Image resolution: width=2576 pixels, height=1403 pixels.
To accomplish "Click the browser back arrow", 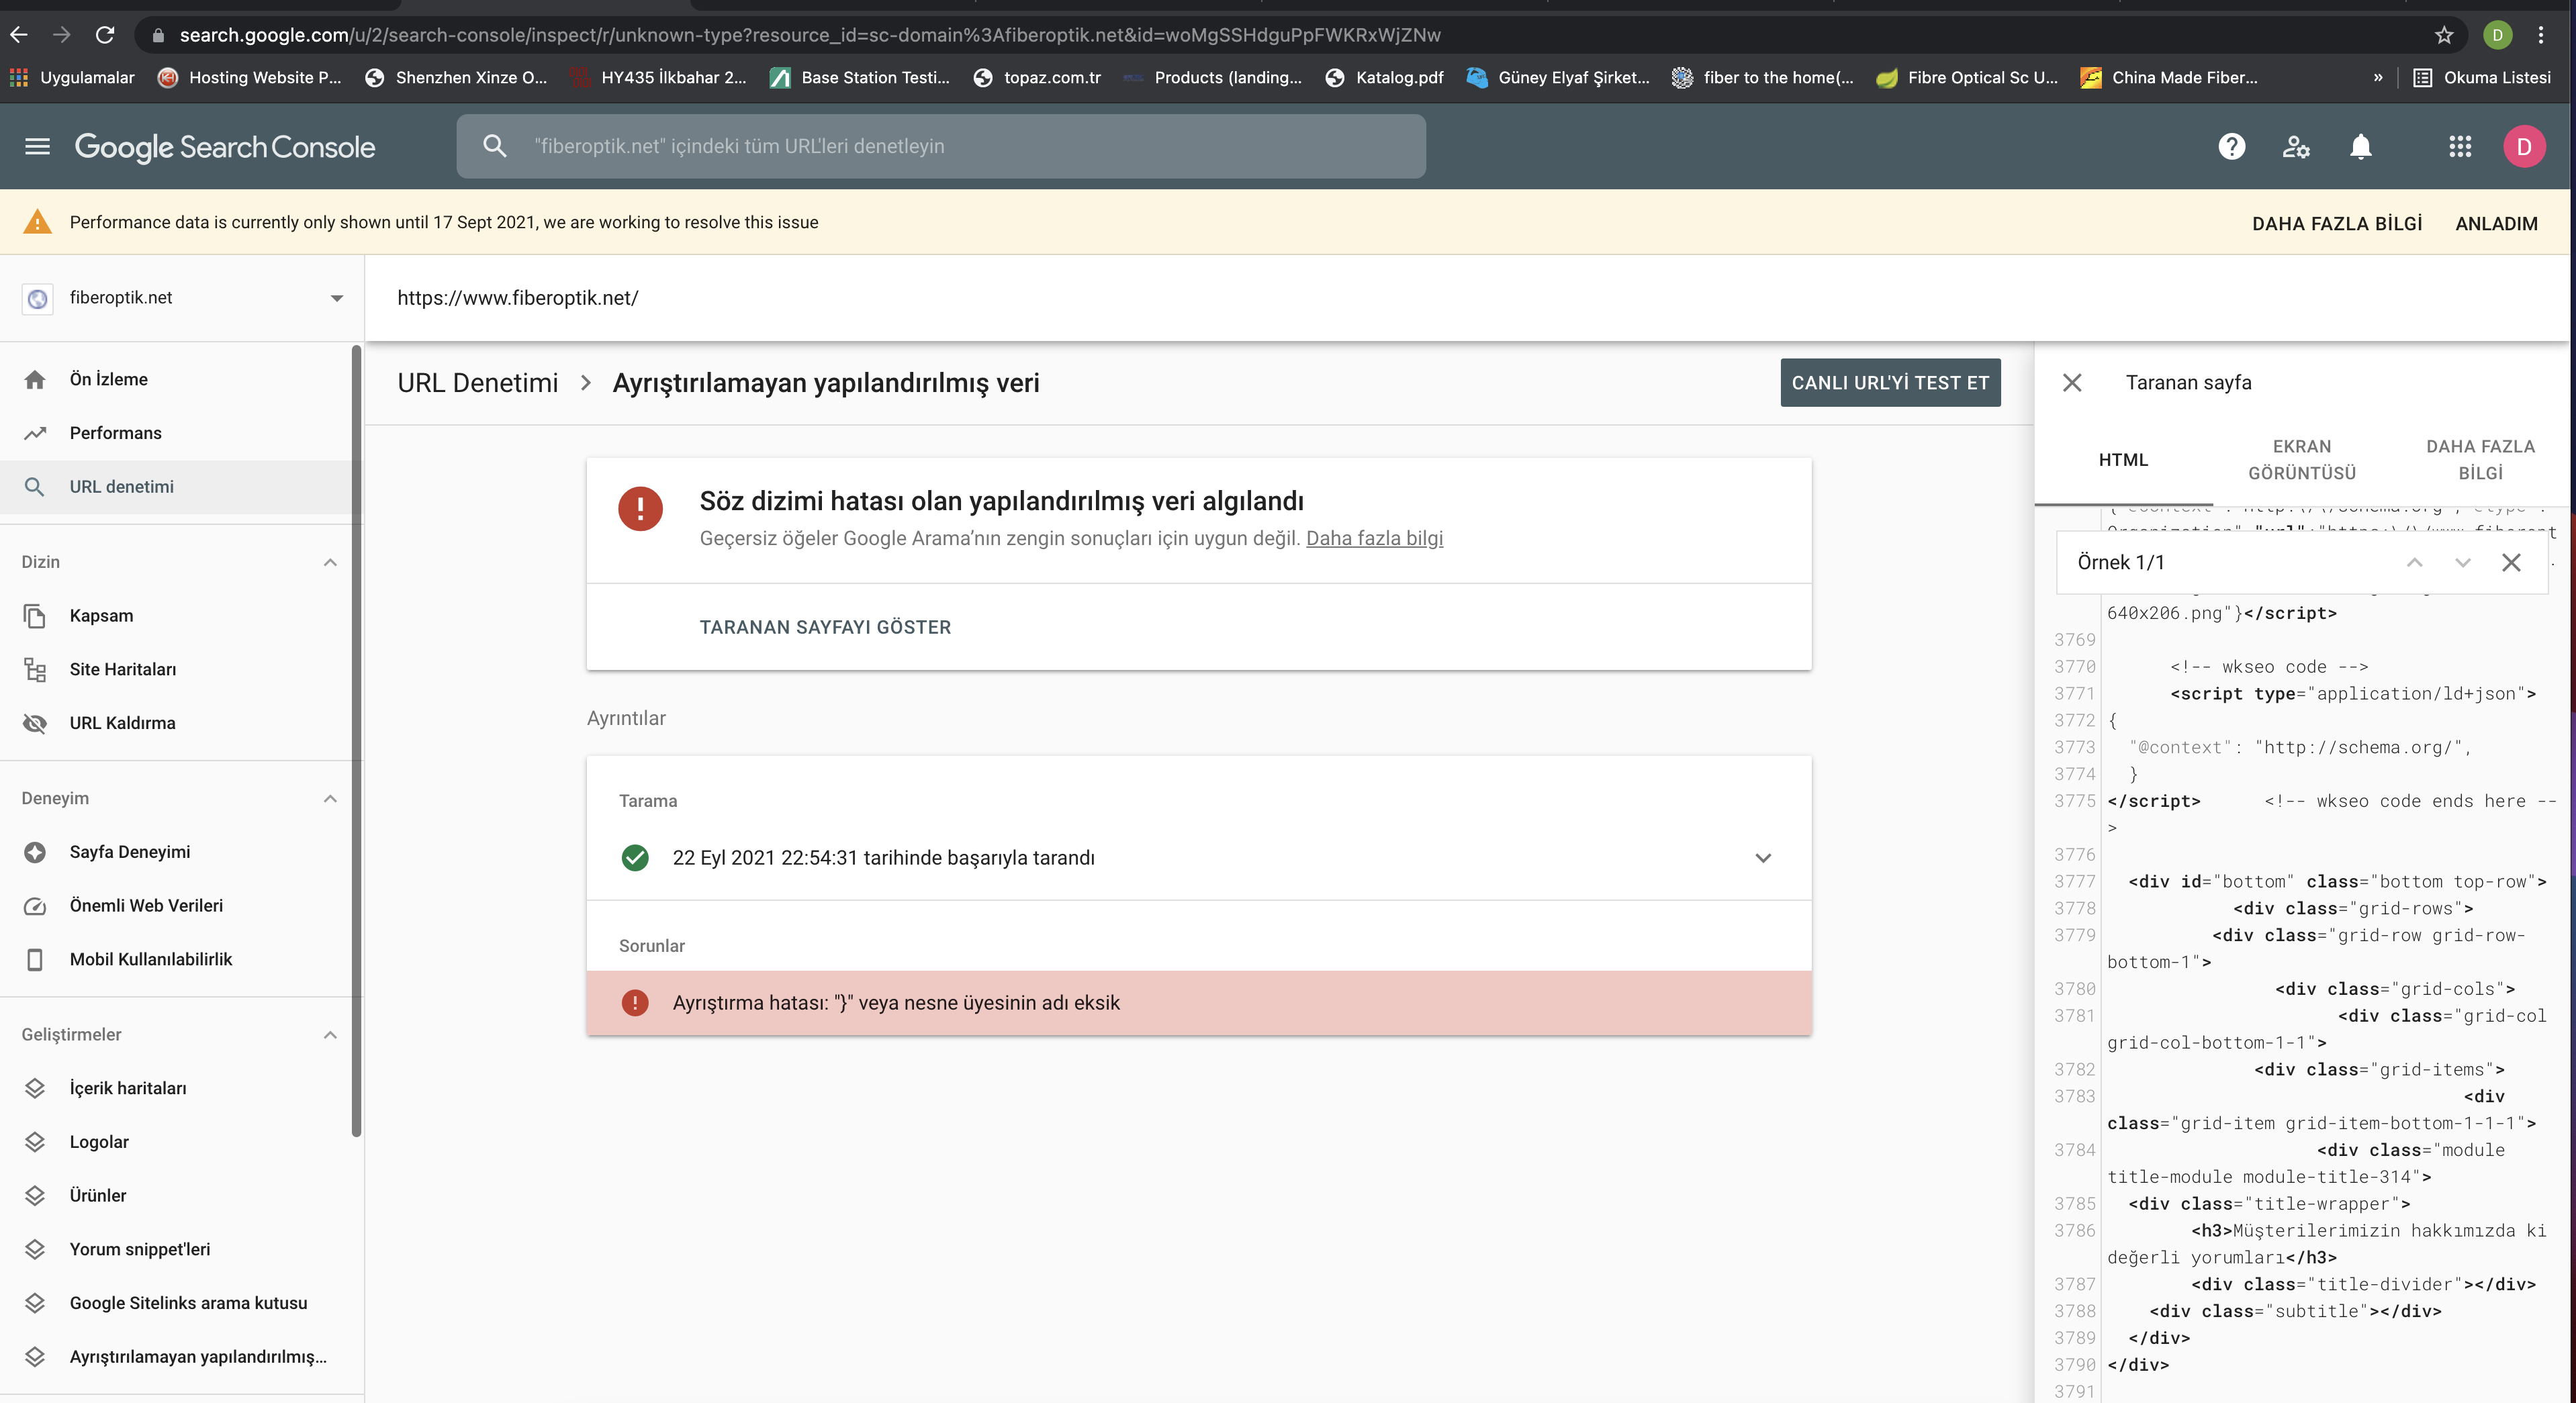I will point(18,35).
